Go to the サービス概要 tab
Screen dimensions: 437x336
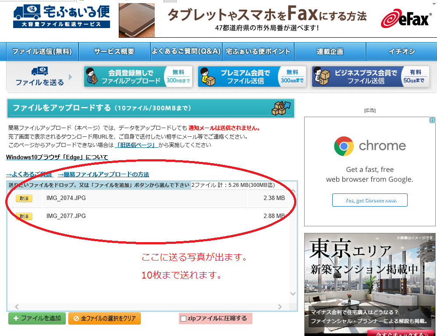114,51
